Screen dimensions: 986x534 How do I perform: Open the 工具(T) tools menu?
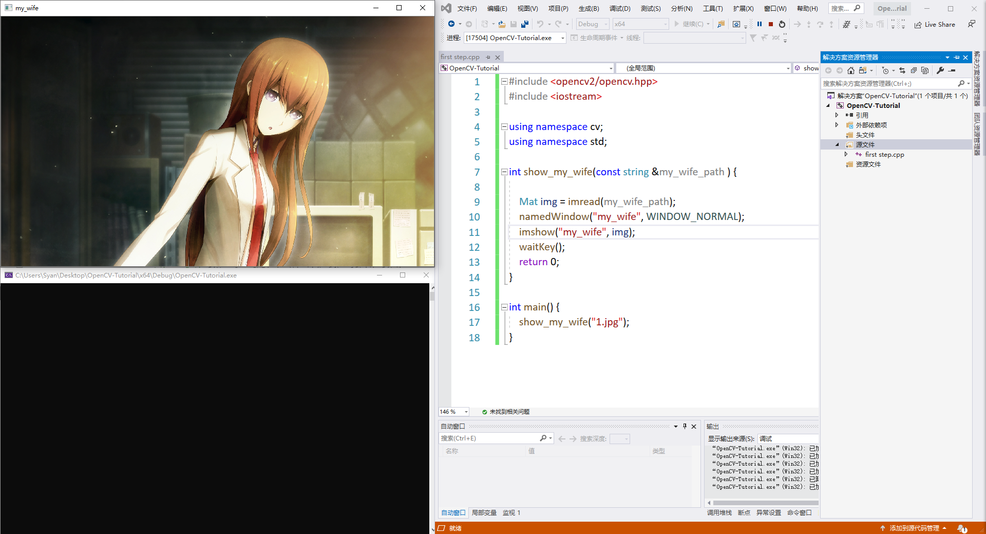click(713, 8)
